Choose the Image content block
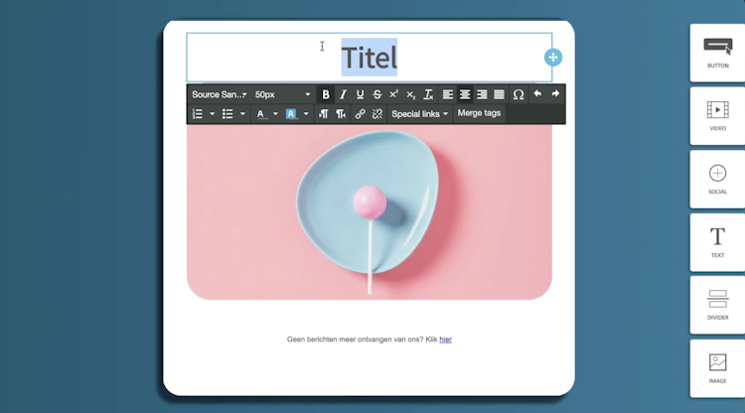 tap(717, 368)
